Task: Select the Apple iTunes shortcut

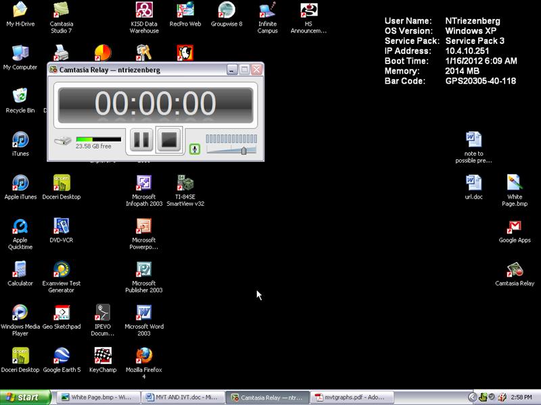Action: click(20, 188)
